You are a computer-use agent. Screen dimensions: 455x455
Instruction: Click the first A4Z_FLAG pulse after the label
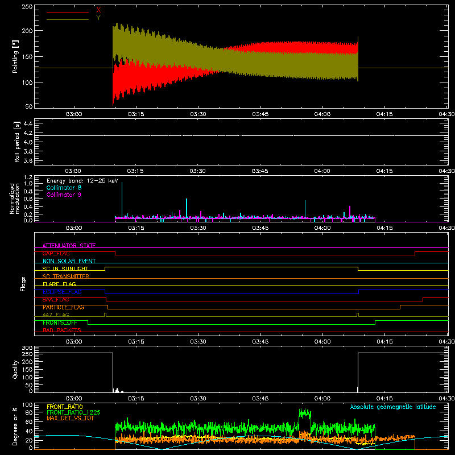click(x=105, y=315)
